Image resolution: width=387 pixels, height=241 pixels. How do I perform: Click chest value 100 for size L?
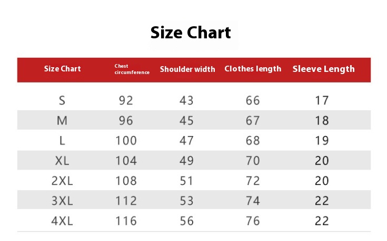click(x=126, y=141)
